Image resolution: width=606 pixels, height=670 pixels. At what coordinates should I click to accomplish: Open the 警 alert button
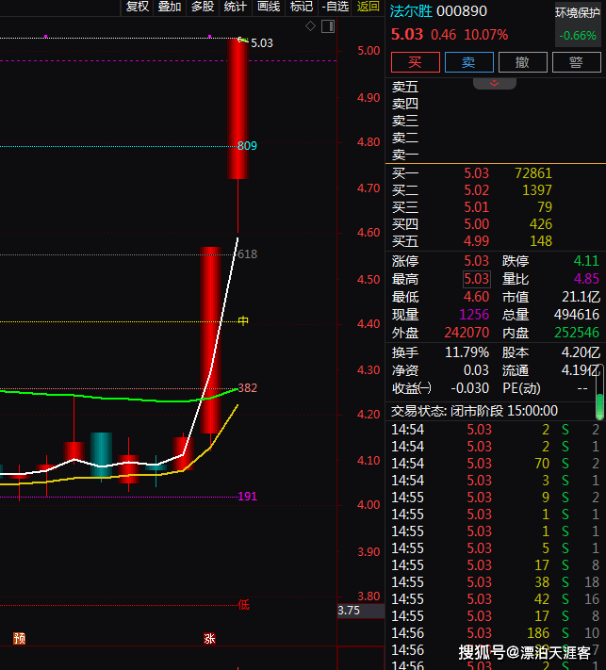coord(575,62)
